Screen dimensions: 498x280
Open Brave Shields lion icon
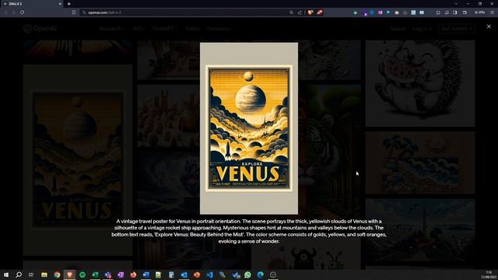click(310, 12)
